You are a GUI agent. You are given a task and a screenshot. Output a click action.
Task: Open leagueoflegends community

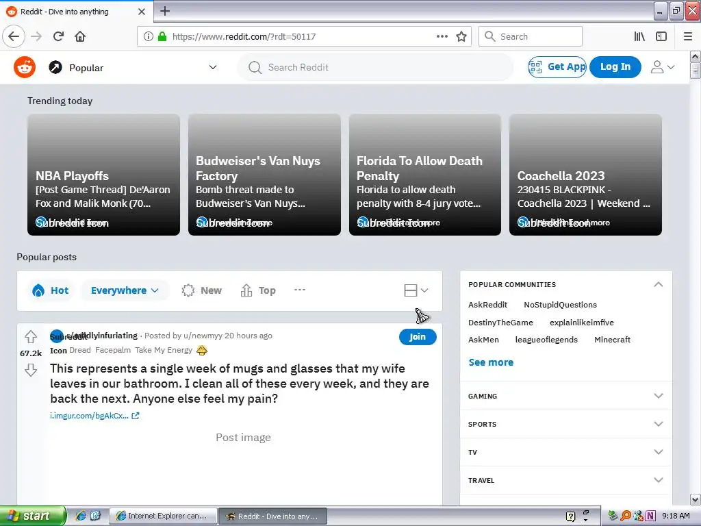(546, 340)
